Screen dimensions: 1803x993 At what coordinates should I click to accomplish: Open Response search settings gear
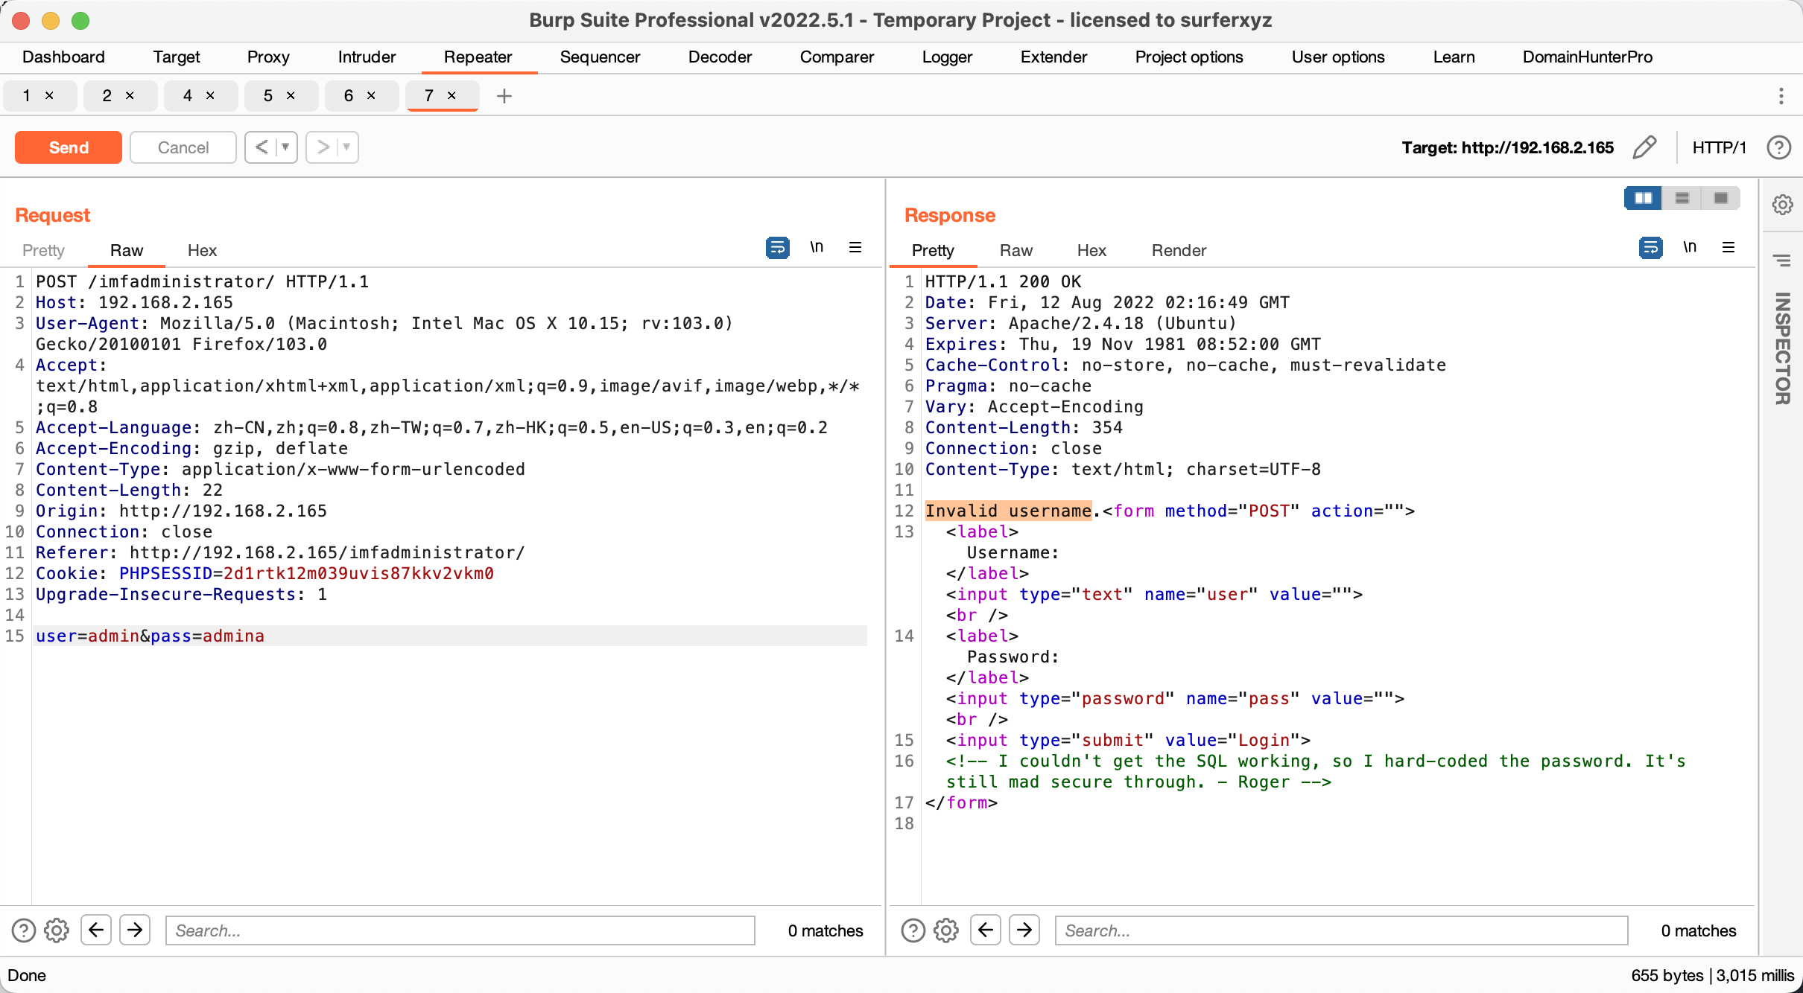click(946, 930)
